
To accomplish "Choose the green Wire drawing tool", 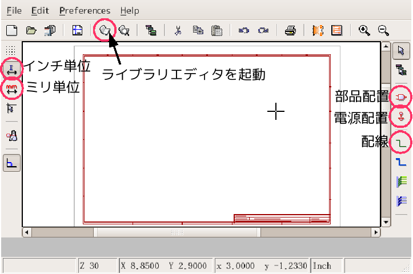I will pyautogui.click(x=402, y=142).
